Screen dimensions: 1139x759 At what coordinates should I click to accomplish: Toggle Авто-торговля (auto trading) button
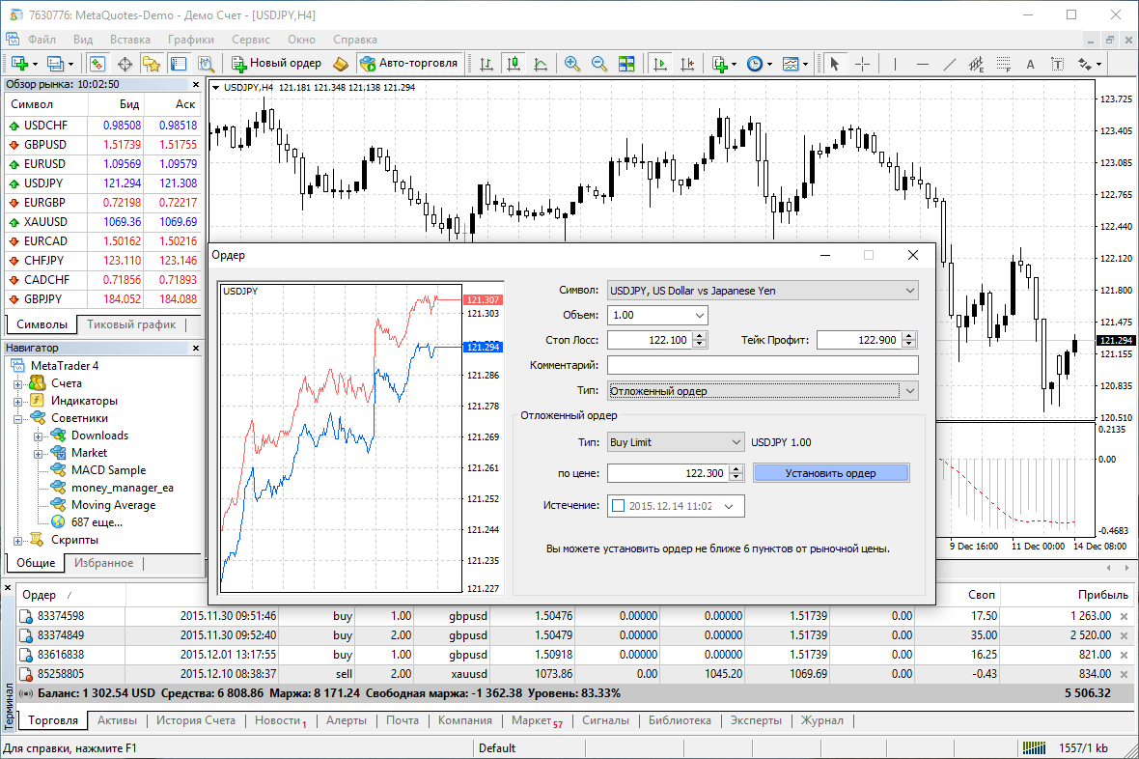[409, 64]
